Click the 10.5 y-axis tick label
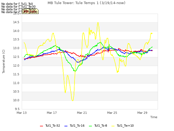 click(x=16, y=92)
